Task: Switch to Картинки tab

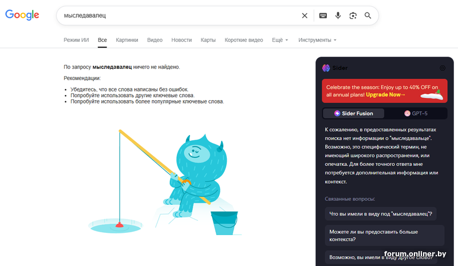Action: [x=127, y=40]
